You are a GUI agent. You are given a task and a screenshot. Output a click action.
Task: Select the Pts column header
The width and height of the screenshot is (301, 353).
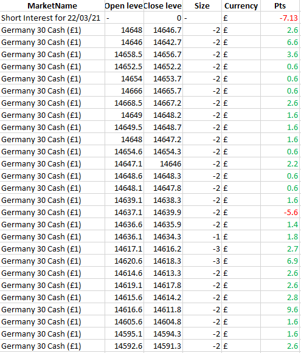[280, 5]
